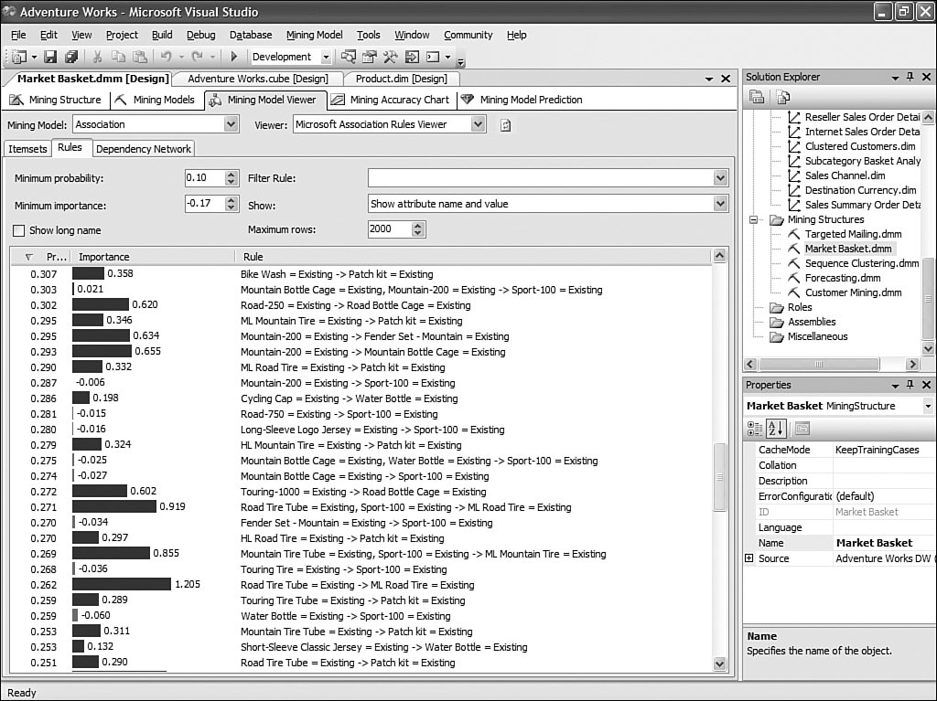Click the Save floppy disk icon in toolbar
This screenshot has height=701, width=937.
(x=50, y=57)
